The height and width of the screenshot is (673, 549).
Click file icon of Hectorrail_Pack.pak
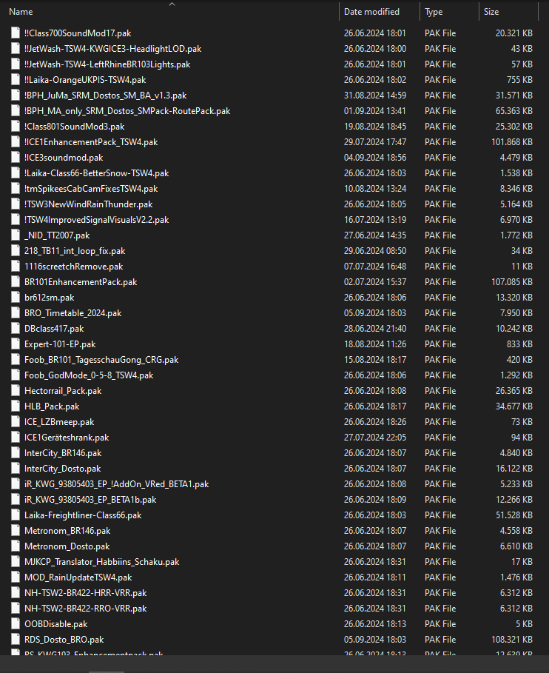point(16,391)
